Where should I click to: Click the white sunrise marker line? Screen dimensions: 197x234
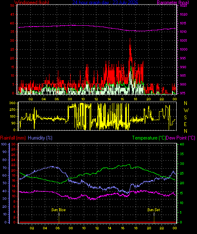point(59,214)
